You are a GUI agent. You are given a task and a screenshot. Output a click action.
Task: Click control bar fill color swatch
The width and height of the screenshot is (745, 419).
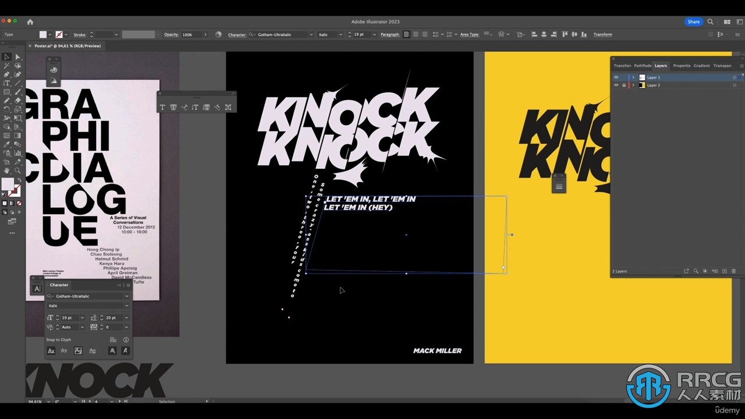43,34
